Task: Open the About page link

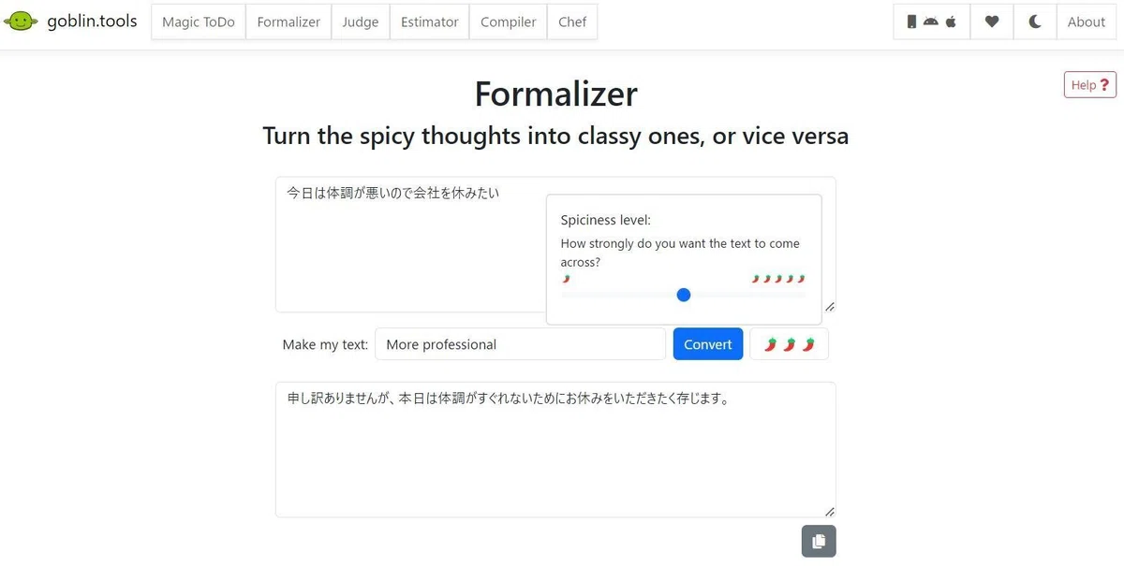Action: tap(1087, 22)
